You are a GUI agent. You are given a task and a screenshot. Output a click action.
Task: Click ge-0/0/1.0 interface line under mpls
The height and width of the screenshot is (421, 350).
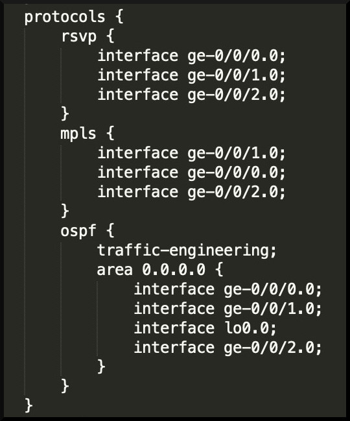(191, 153)
